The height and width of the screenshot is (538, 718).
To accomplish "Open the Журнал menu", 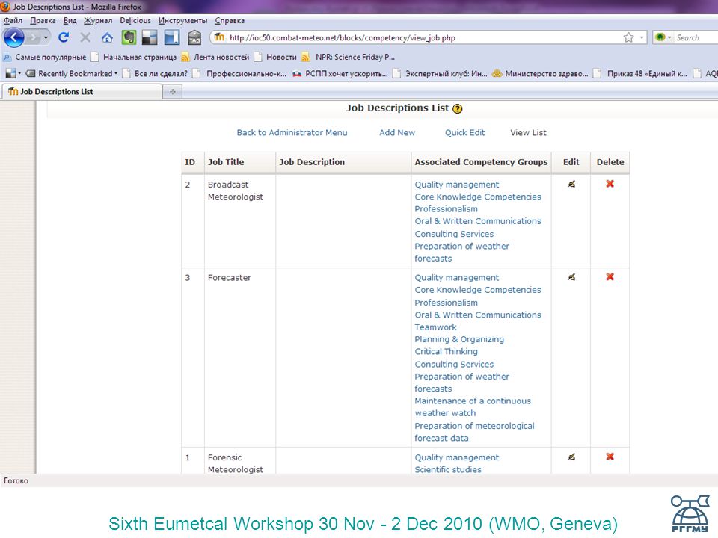I will coord(98,21).
